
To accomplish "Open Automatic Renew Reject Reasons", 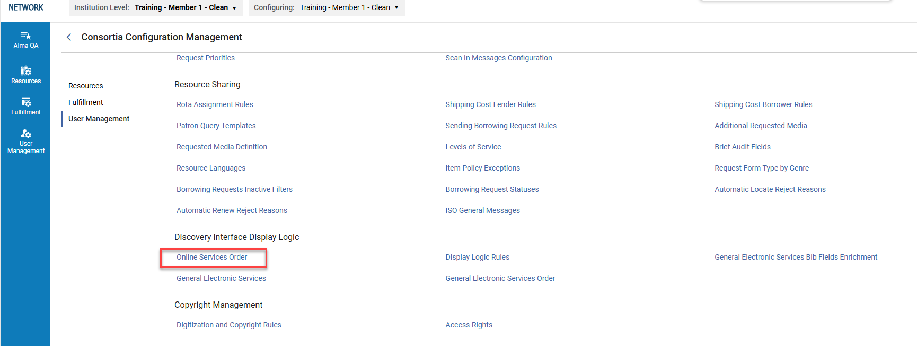I will (x=232, y=210).
